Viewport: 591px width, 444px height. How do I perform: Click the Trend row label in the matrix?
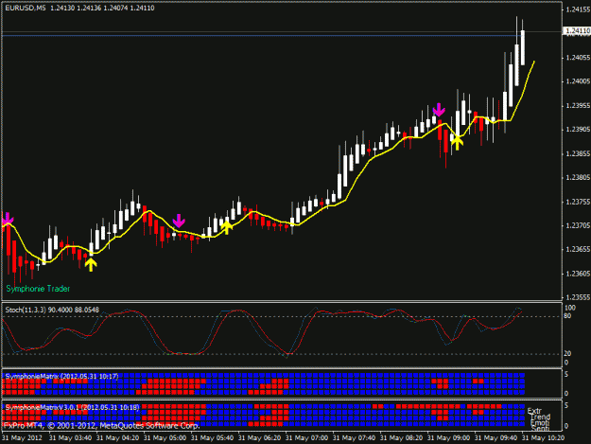[x=541, y=417]
